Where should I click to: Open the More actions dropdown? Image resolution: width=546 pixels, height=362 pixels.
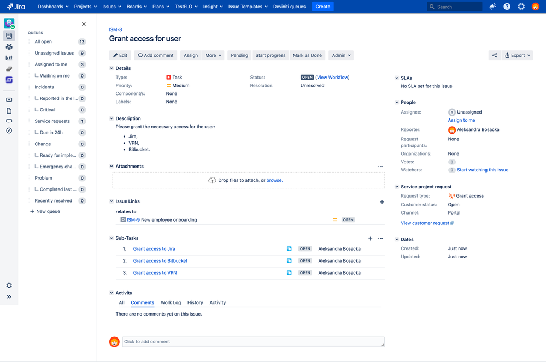pyautogui.click(x=213, y=55)
